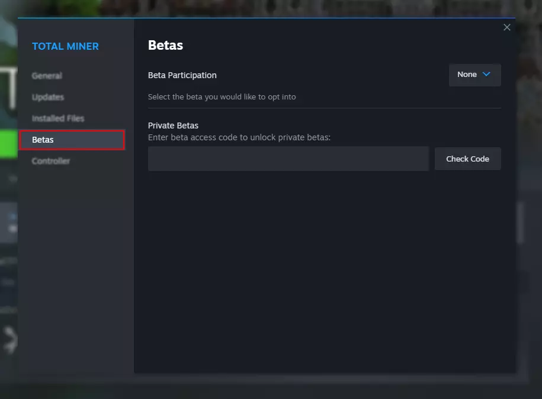The image size is (542, 399).
Task: Click the empty area below the code field
Action: tap(324, 266)
